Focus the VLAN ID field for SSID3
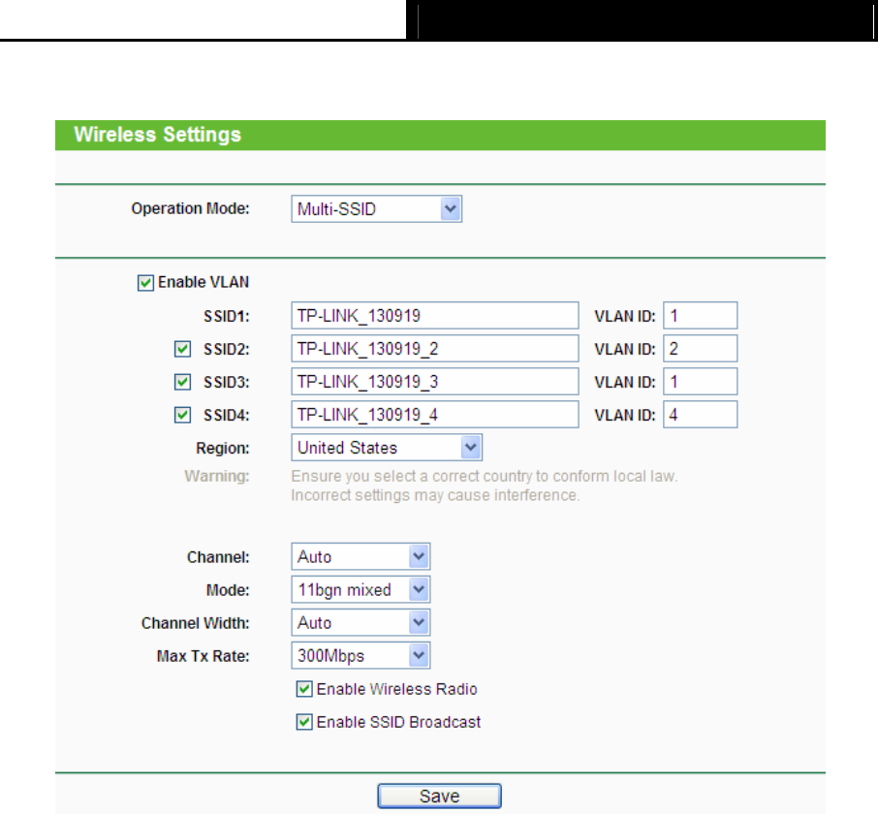Screen dimensions: 878x814 click(701, 382)
